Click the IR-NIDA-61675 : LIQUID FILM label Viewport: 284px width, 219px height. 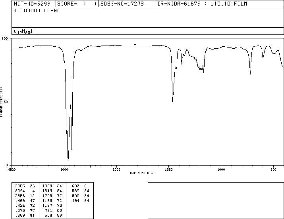(202, 4)
